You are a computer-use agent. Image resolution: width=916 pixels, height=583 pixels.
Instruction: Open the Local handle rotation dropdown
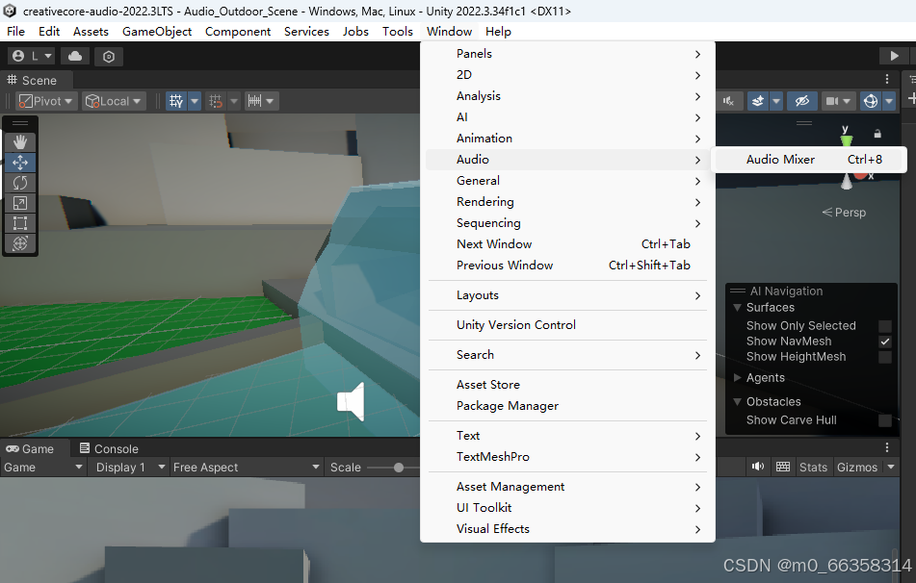114,101
